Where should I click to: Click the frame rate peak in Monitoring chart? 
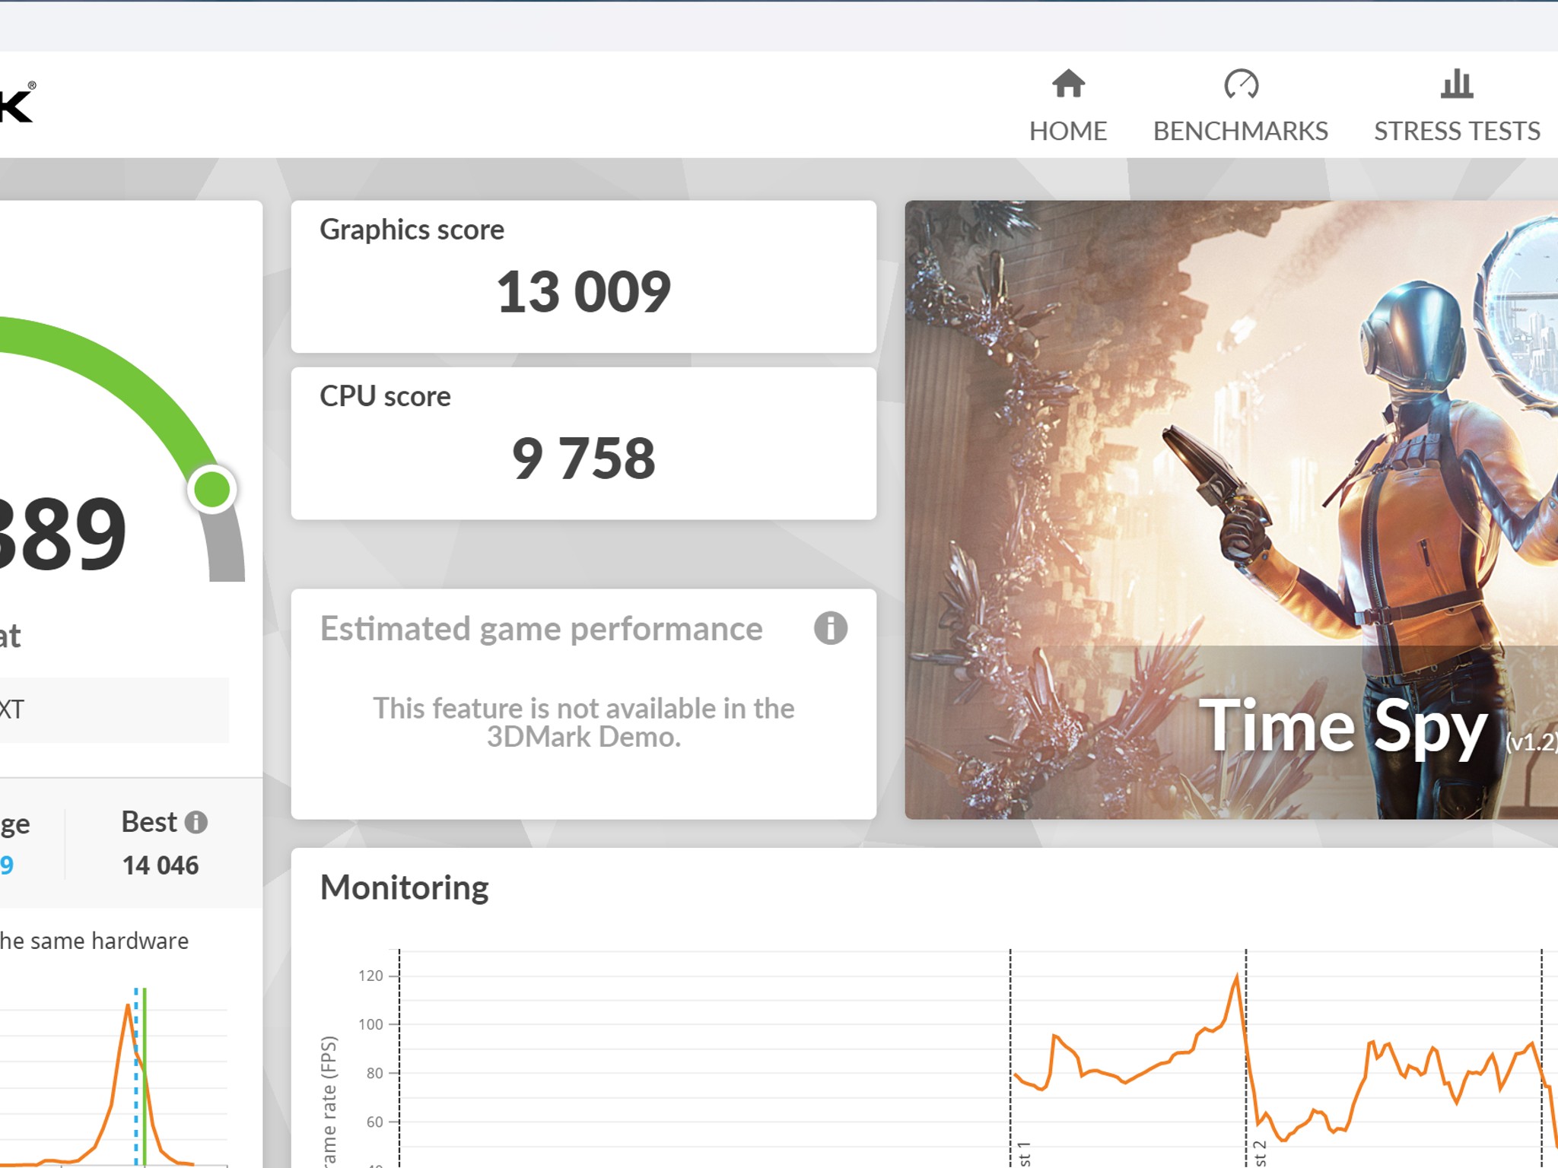pos(1236,976)
